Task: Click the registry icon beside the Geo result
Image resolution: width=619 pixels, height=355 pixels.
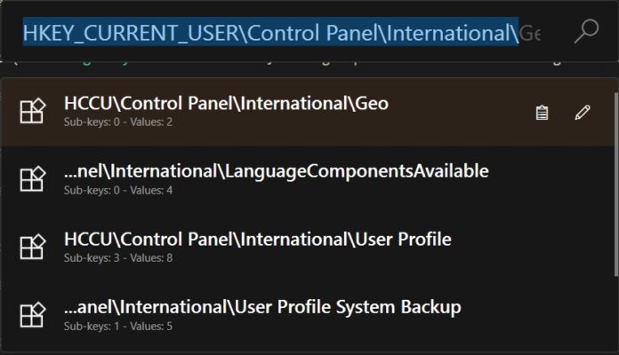Action: coord(33,111)
